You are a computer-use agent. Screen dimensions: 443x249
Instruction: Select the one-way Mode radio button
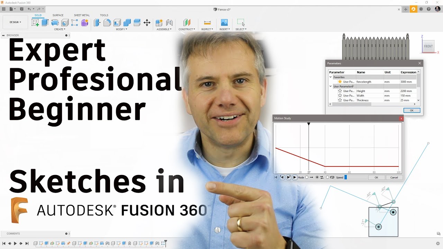click(x=307, y=177)
